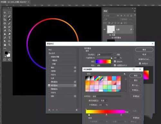Image resolution: width=161 pixels, height=124 pixels.
Task: Uncheck the Gradient Overlay effect checkbox
Action: coord(49,85)
